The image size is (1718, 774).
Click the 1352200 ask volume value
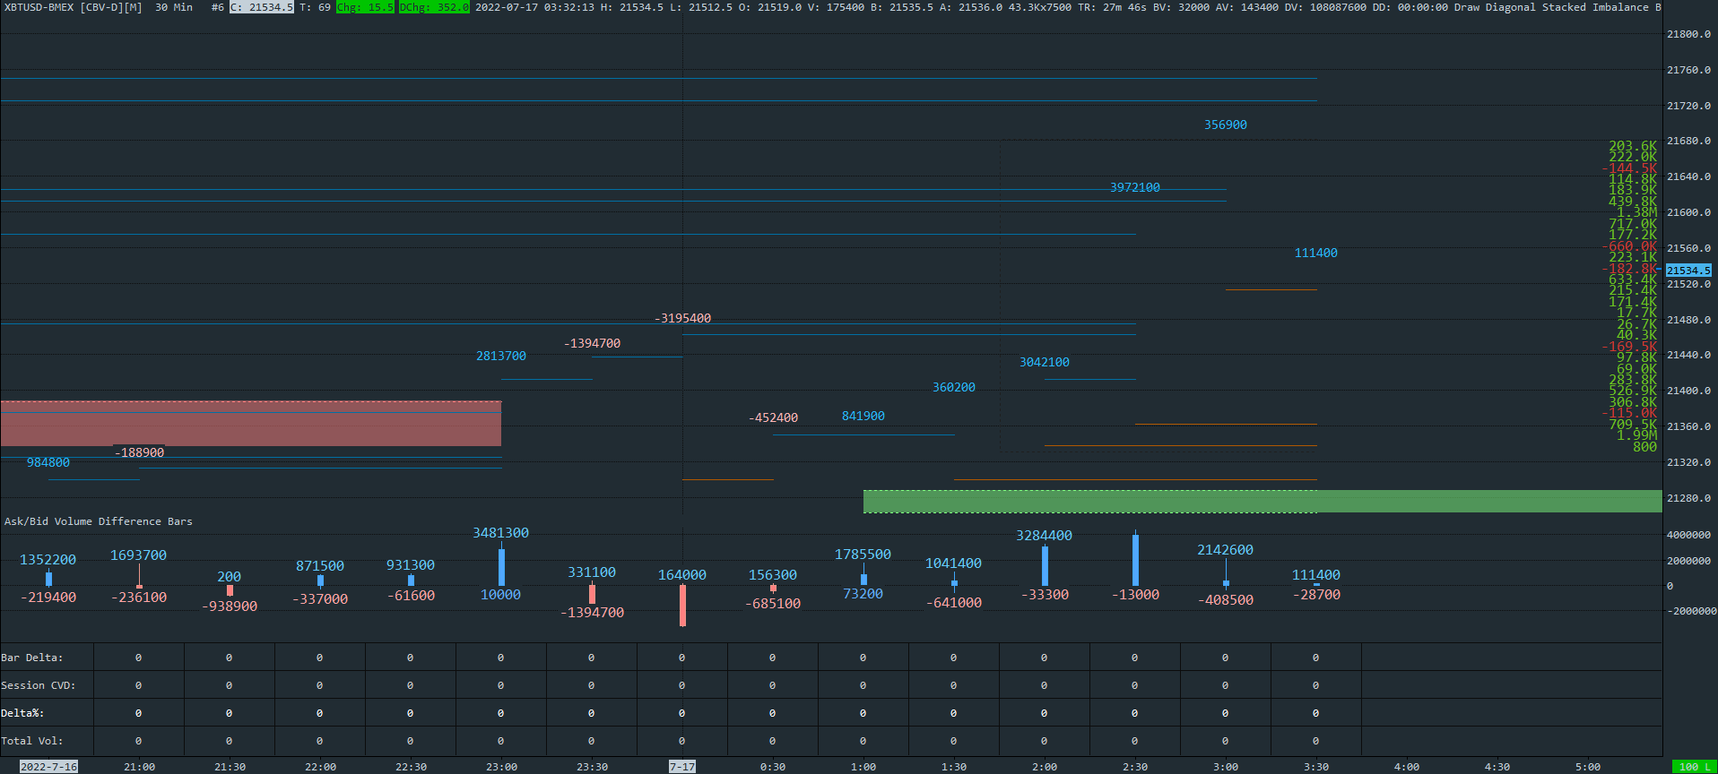click(x=48, y=560)
